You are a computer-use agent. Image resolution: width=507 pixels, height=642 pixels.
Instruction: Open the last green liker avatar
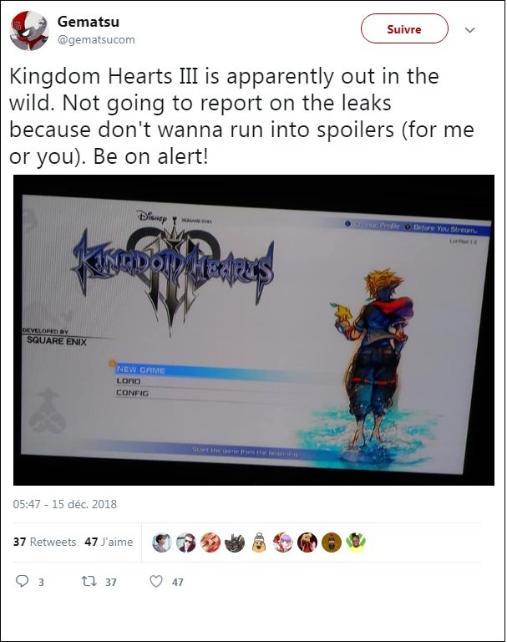pos(356,543)
